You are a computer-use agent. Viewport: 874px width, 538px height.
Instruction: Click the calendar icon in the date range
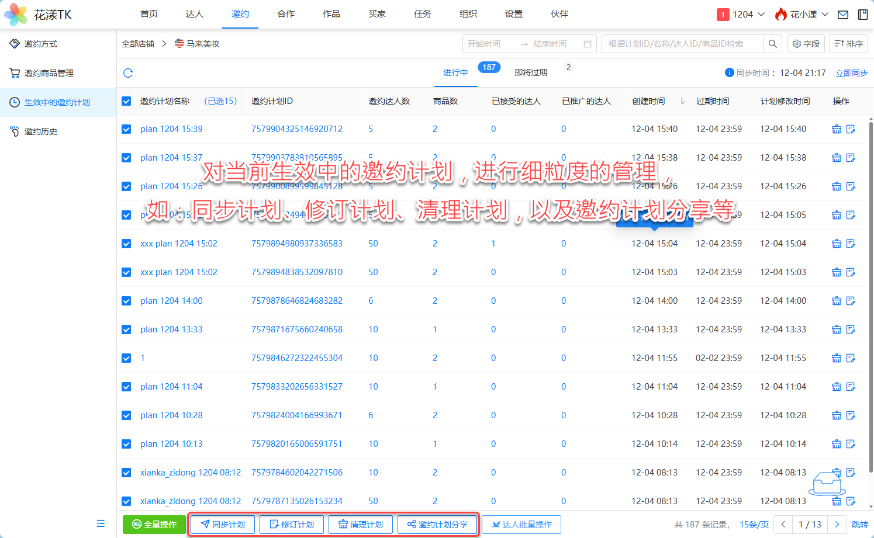[x=587, y=44]
